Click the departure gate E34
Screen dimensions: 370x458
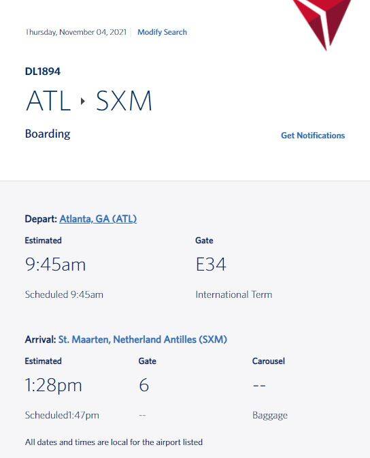(211, 264)
